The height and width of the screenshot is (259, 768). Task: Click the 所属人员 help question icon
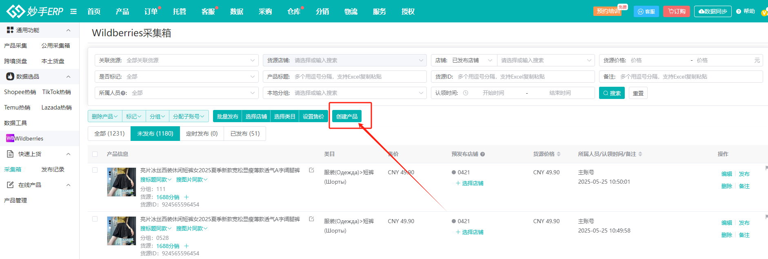pos(123,93)
